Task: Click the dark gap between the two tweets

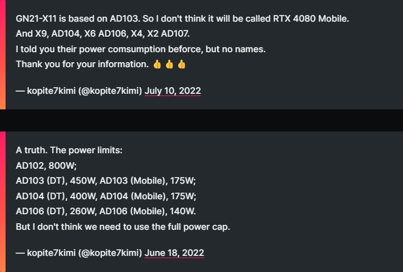Action: [201, 120]
